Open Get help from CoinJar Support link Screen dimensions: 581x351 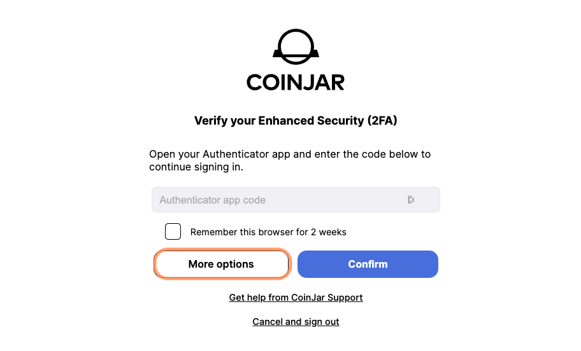pos(296,298)
